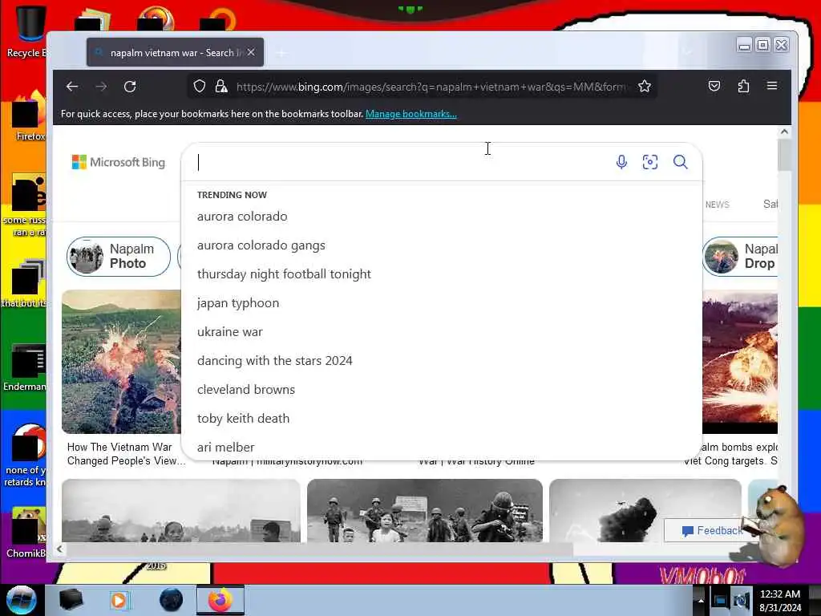Open the Manage bookmarks link
This screenshot has height=616, width=821.
pyautogui.click(x=411, y=114)
